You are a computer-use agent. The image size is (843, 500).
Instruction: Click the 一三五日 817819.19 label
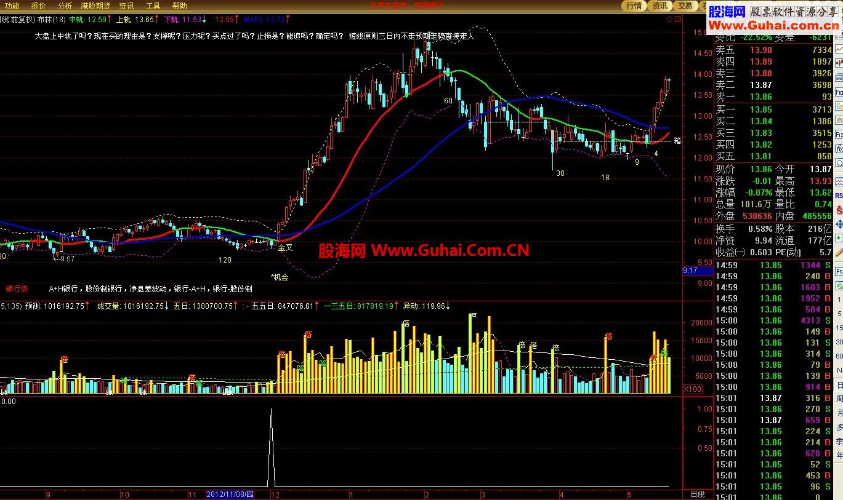point(361,306)
